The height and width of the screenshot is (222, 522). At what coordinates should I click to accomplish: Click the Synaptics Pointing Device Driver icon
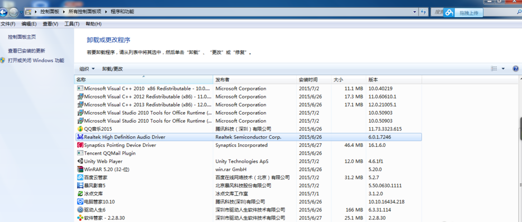pyautogui.click(x=80, y=145)
